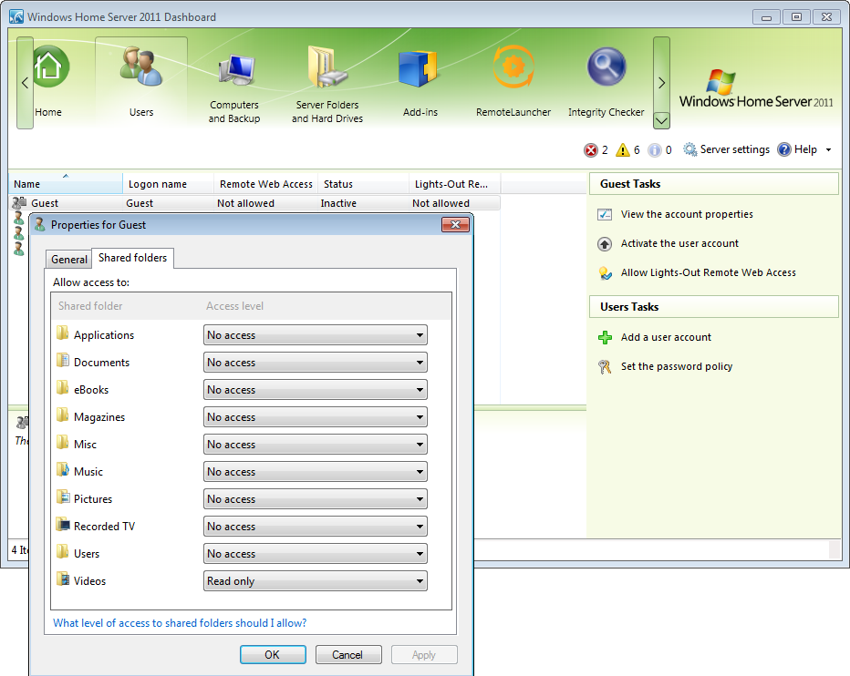Open access level dropdown for Applications
Image resolution: width=850 pixels, height=676 pixels.
coord(316,335)
